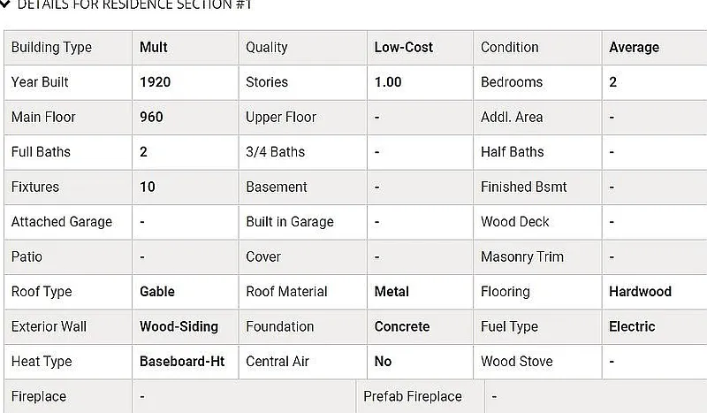Select the Concrete foundation value

(402, 326)
